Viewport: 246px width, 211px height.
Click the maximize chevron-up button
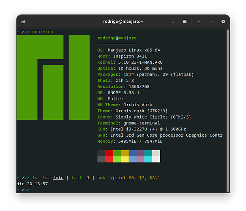(211, 21)
